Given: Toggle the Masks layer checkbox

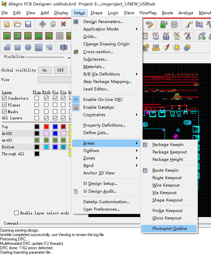Looking at the screenshot, I should [x=4, y=111].
